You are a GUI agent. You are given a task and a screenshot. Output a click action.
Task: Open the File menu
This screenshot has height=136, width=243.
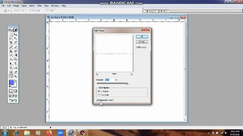(x=3, y=6)
